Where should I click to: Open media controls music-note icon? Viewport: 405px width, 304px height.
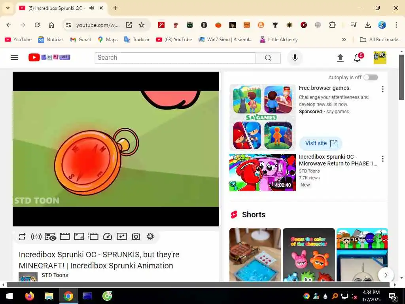pos(354,25)
